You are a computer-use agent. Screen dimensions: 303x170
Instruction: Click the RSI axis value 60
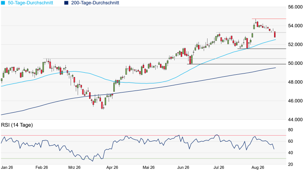point(290,141)
